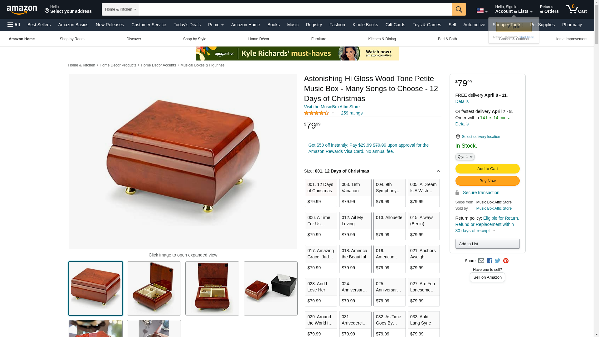The height and width of the screenshot is (337, 599).
Task: Share product on Pinterest icon
Action: click(506, 261)
